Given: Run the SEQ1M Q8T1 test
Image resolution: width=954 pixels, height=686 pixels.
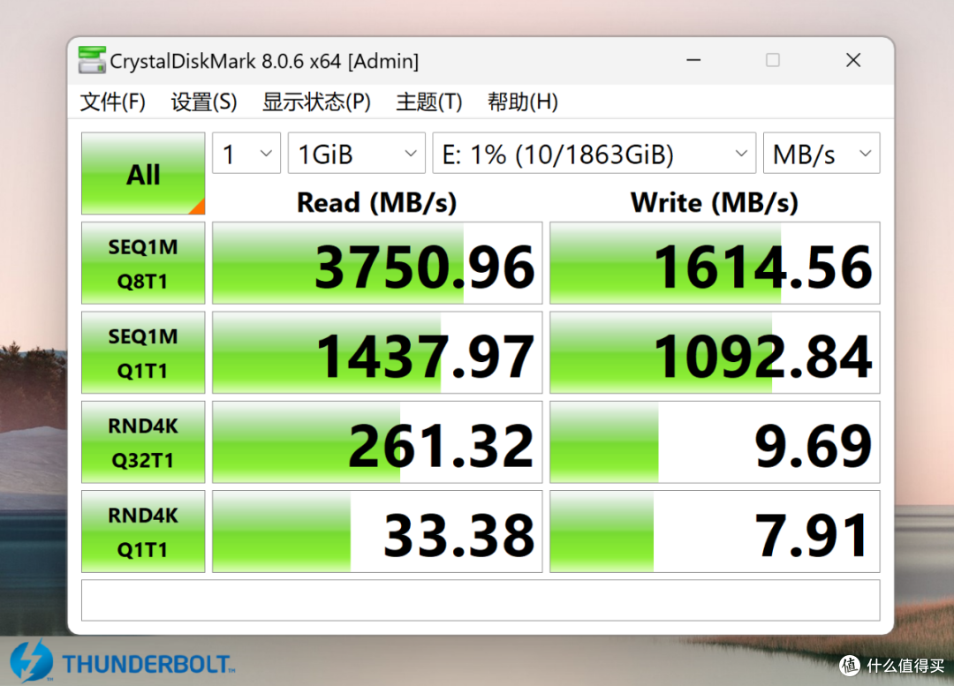Looking at the screenshot, I should [x=143, y=263].
